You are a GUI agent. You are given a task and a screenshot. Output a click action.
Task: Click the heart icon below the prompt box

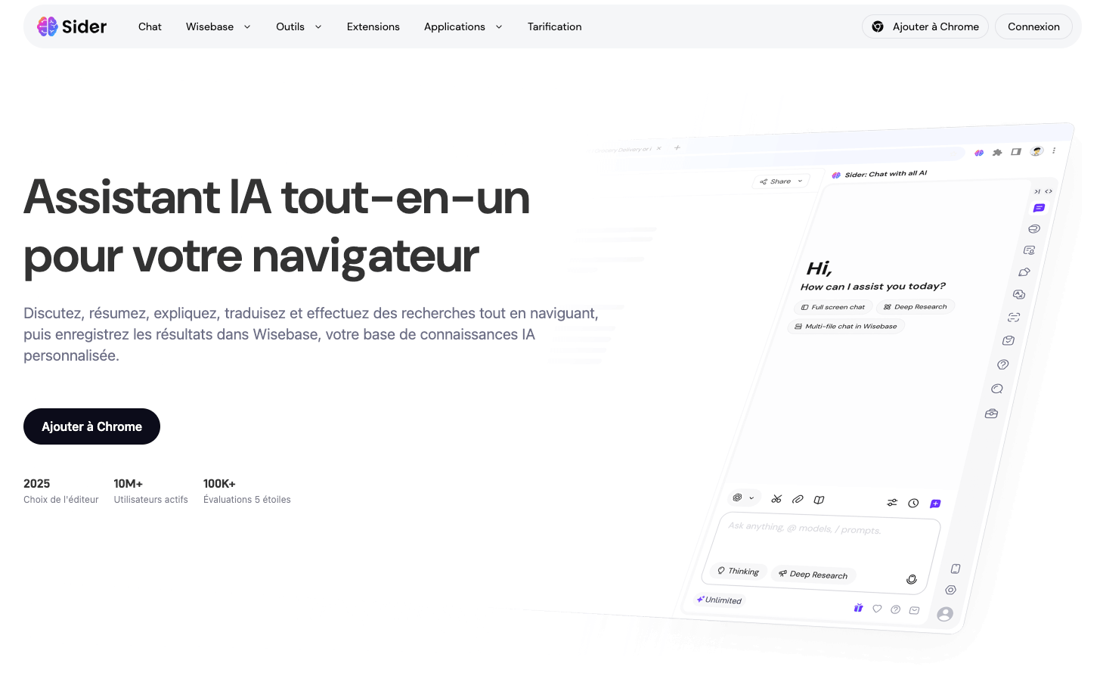[x=877, y=609]
